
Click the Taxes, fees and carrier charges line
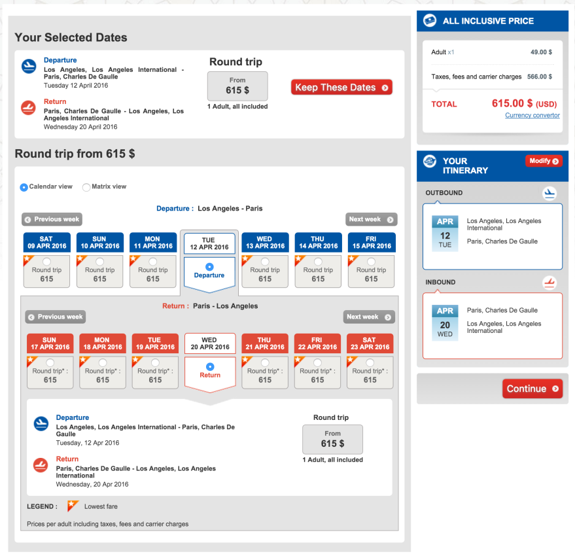492,77
